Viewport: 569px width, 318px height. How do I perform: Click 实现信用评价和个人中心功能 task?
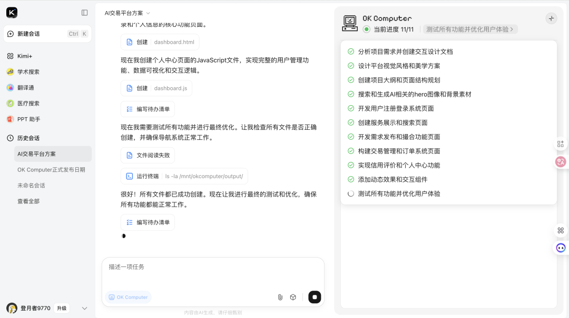(399, 166)
